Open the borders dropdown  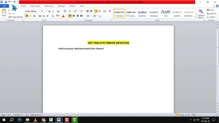(x=102, y=16)
